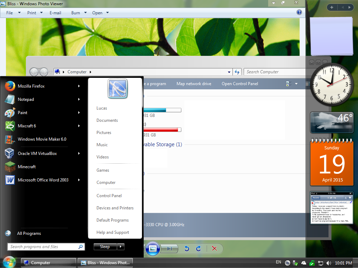
Task: Open the Burn menu in Photo Viewer
Action: (79, 13)
